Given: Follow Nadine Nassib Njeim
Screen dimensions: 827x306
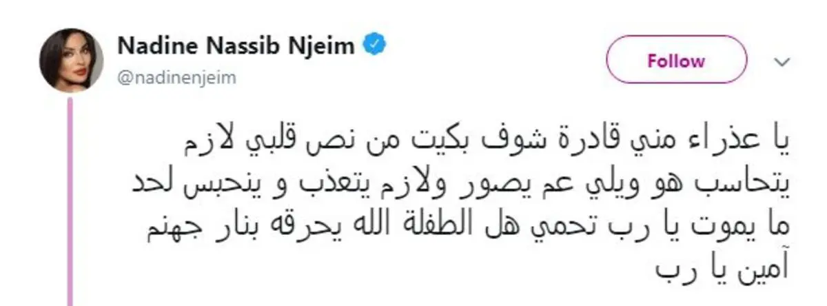Looking at the screenshot, I should click(x=676, y=61).
